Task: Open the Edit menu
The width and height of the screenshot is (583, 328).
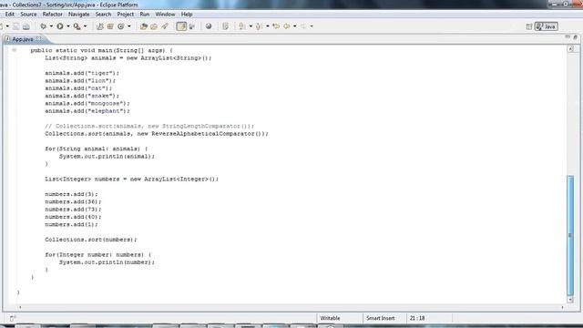Action: [x=10, y=15]
